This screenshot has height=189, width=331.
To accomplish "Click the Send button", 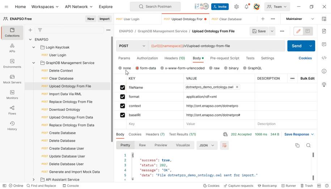I will pyautogui.click(x=297, y=46).
